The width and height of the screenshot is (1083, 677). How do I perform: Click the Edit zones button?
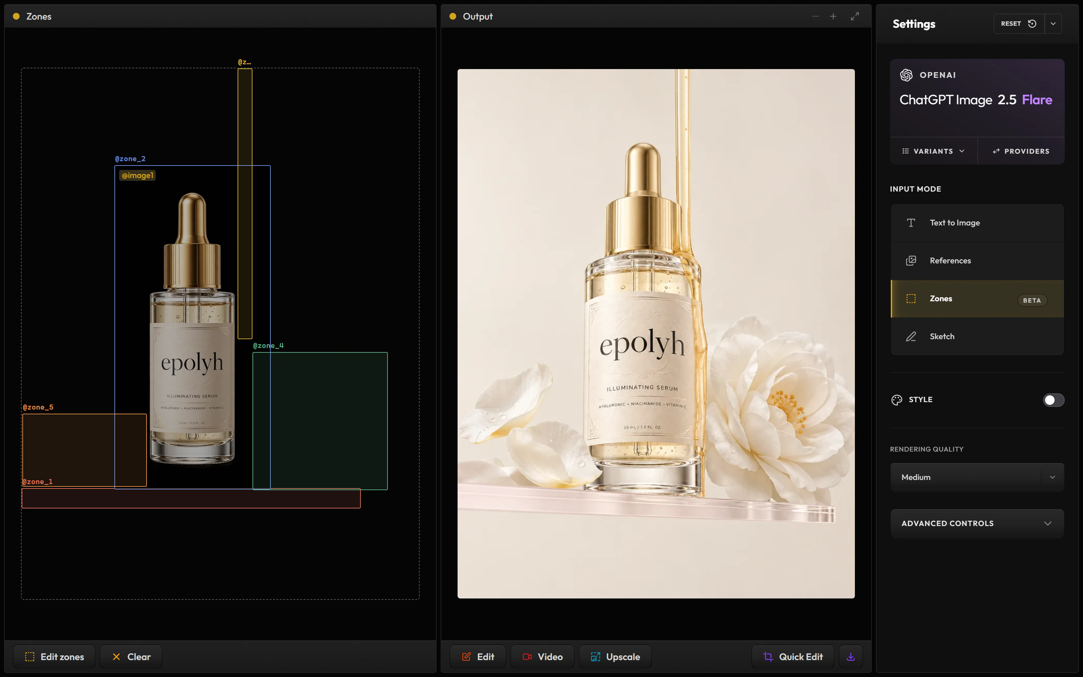[54, 657]
